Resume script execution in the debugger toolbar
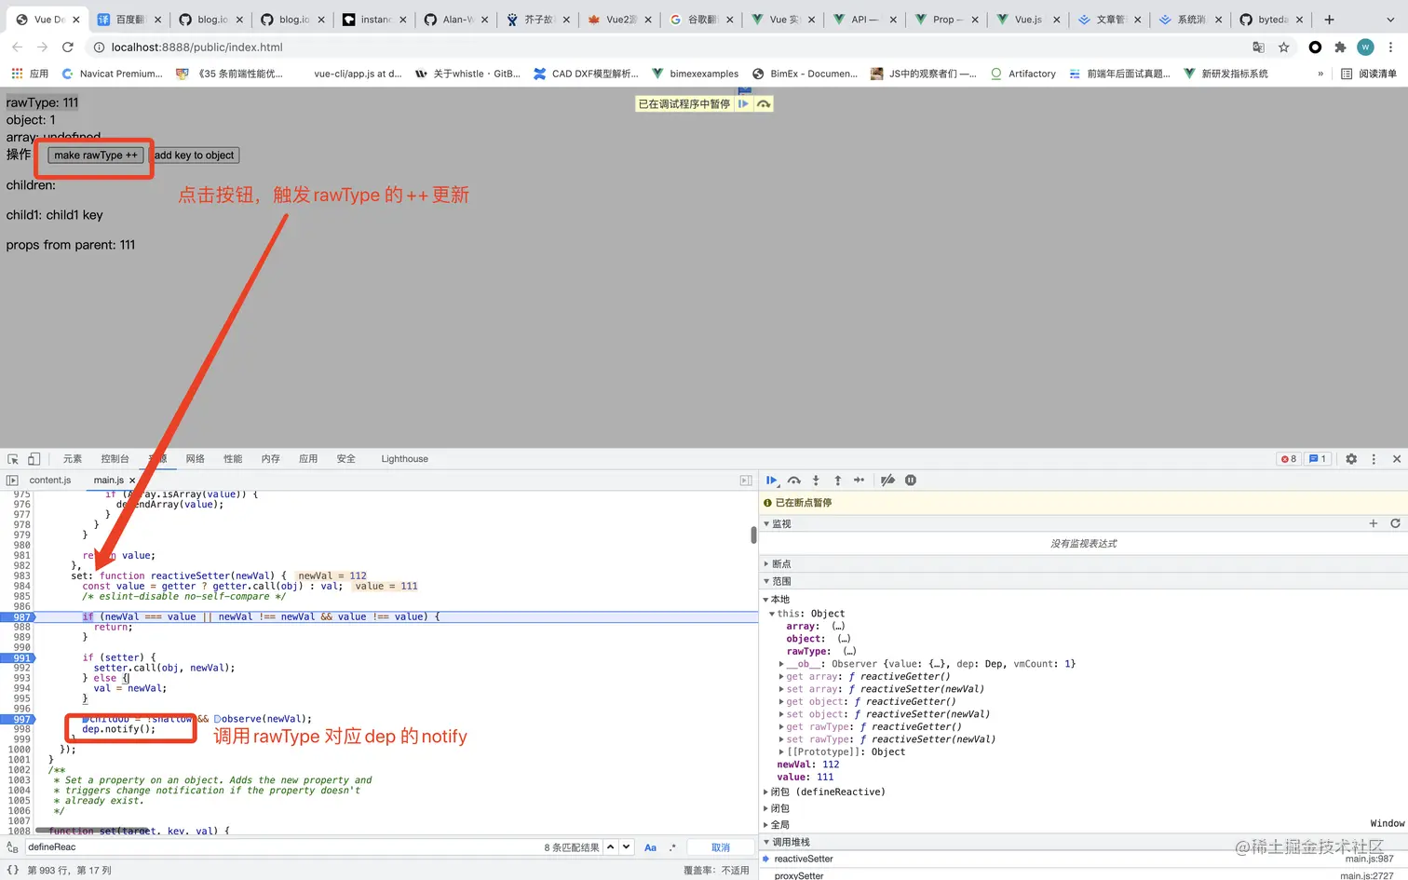This screenshot has height=880, width=1408. click(772, 481)
